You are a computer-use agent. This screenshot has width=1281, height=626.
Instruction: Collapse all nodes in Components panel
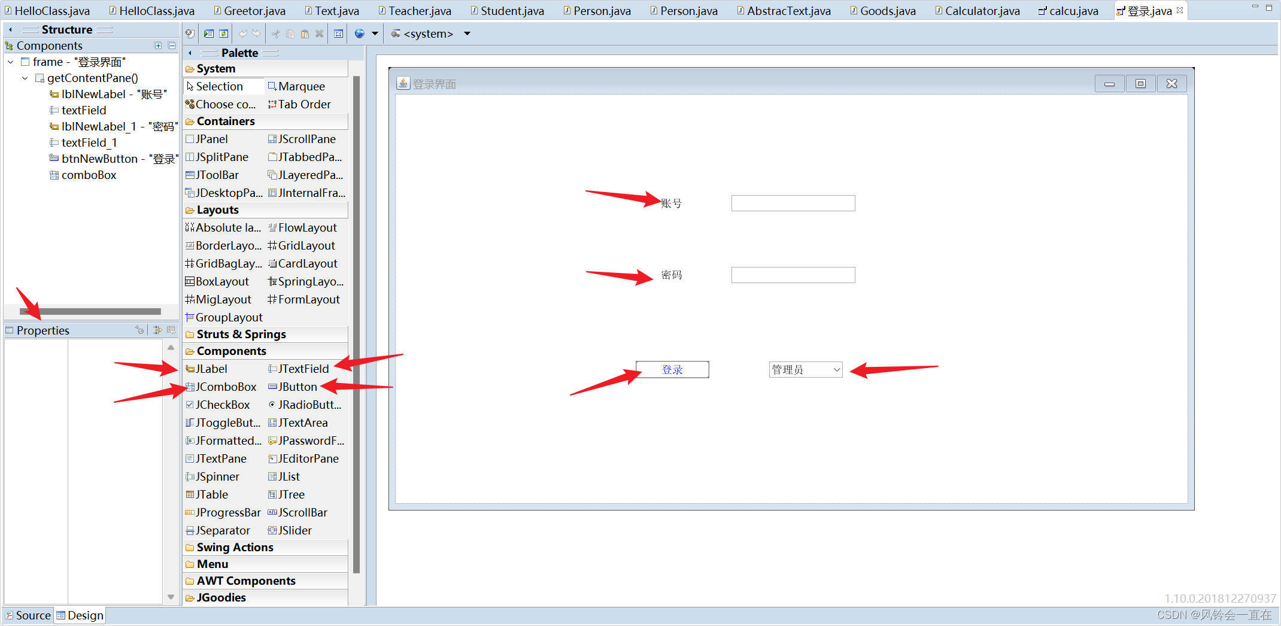click(x=171, y=45)
